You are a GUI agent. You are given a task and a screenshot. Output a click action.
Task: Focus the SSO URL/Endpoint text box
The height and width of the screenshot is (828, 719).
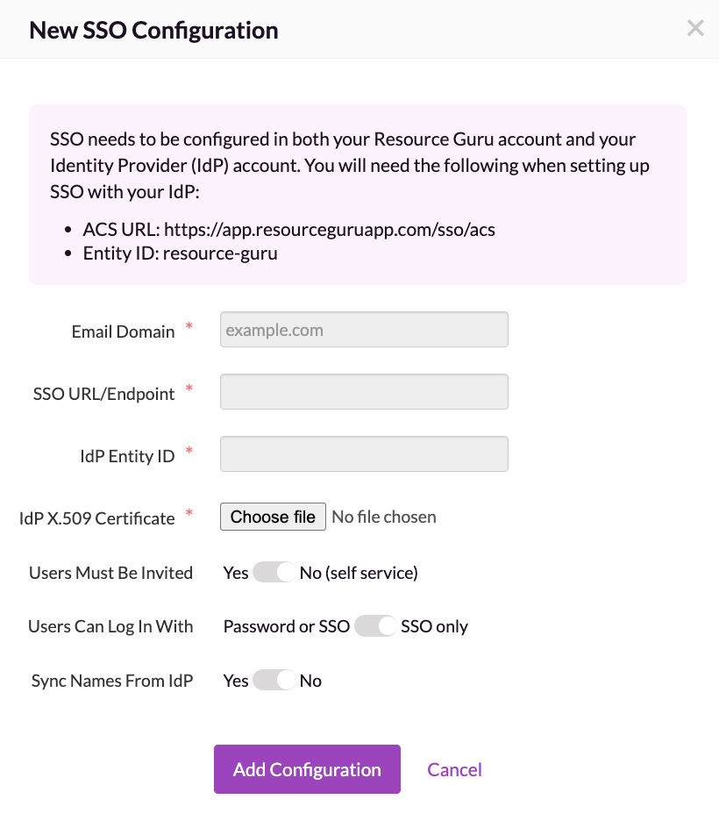coord(364,392)
